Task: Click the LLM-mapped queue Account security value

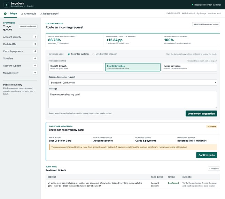Action: point(103,141)
